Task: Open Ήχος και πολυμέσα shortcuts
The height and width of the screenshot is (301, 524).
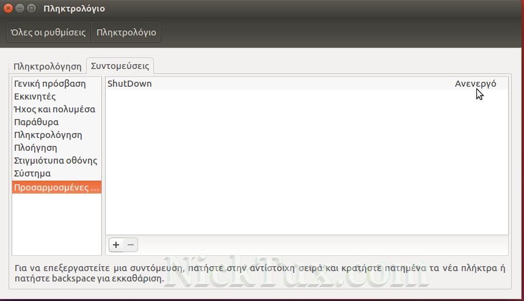Action: 54,109
